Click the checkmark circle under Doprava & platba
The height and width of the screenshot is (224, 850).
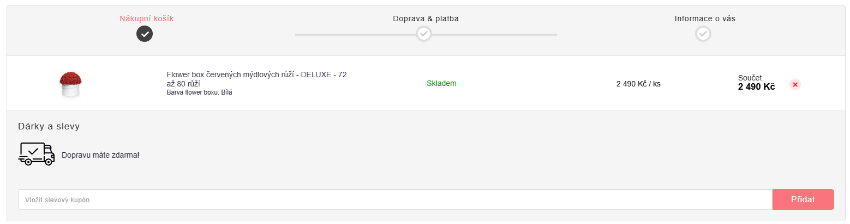click(x=424, y=34)
